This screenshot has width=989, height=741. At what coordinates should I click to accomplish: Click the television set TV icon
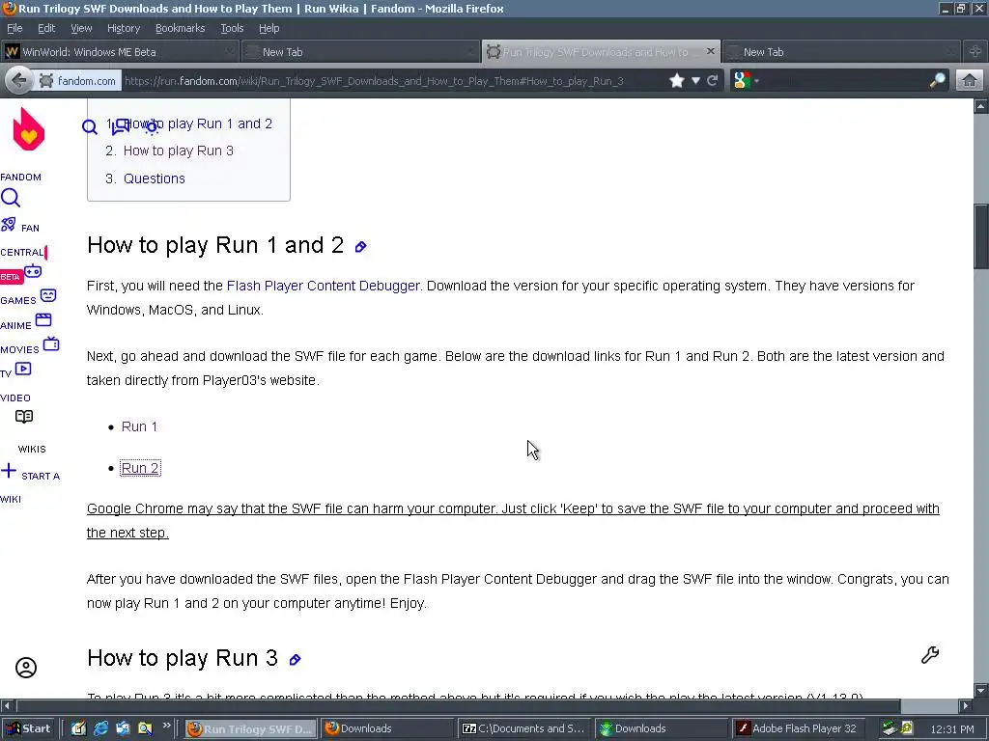tap(51, 344)
